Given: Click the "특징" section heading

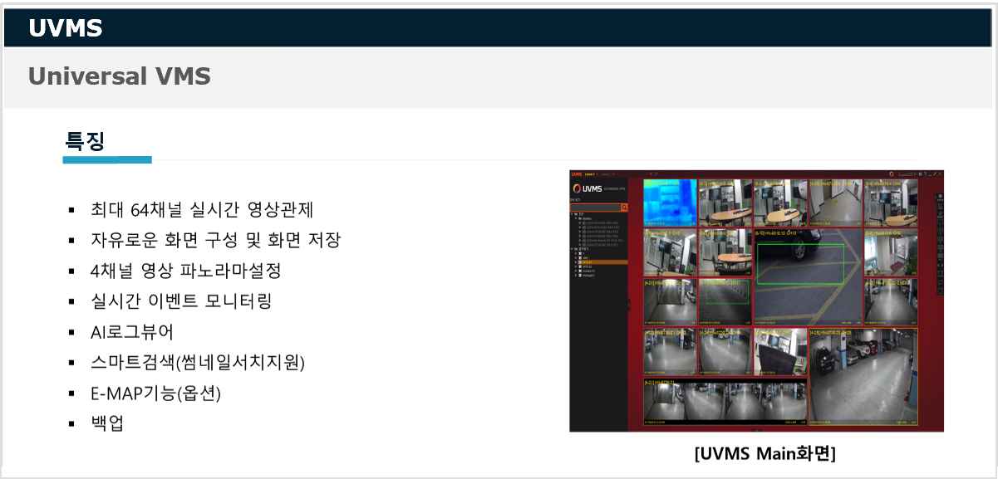Looking at the screenshot, I should click(86, 140).
